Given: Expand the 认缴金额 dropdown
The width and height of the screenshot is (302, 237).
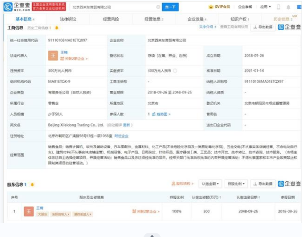Looking at the screenshot, I should coord(210,184).
